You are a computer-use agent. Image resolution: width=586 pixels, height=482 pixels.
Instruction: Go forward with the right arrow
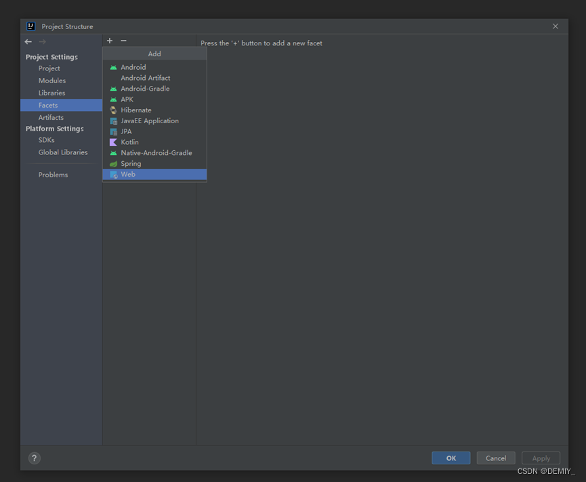point(43,42)
